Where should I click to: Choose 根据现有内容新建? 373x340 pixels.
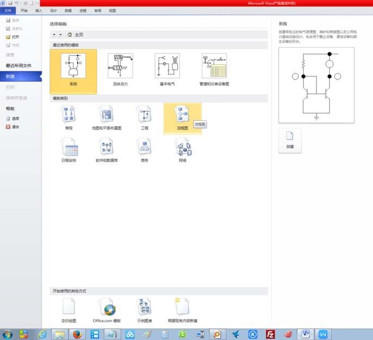183,310
